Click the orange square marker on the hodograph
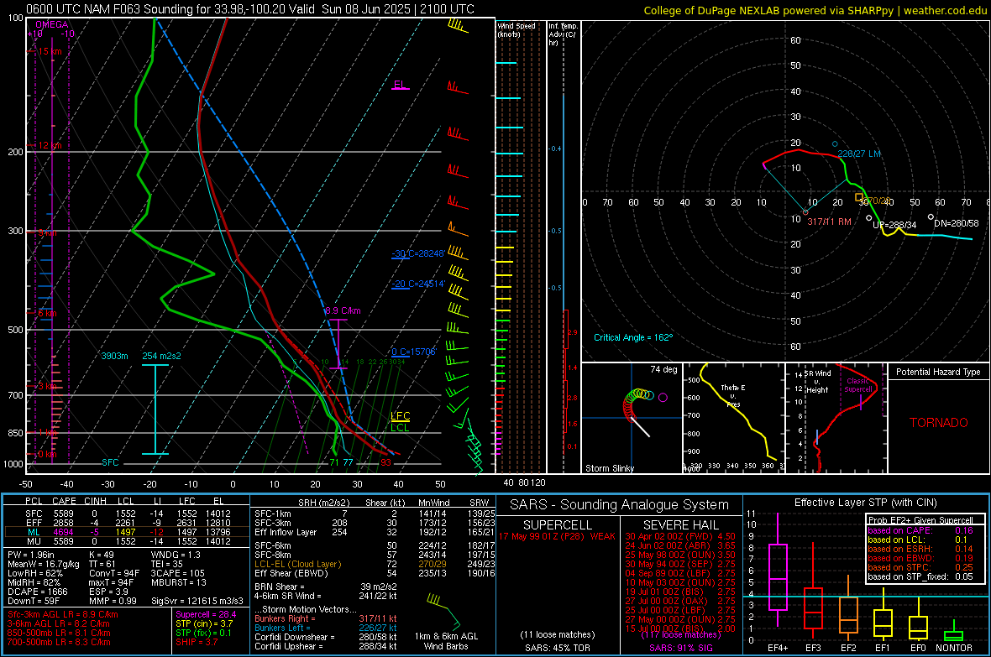This screenshot has width=991, height=657. click(x=859, y=198)
